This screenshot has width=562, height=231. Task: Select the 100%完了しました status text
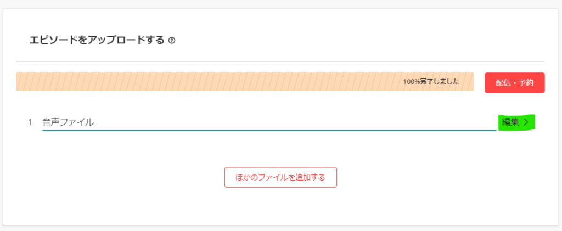[x=431, y=82]
